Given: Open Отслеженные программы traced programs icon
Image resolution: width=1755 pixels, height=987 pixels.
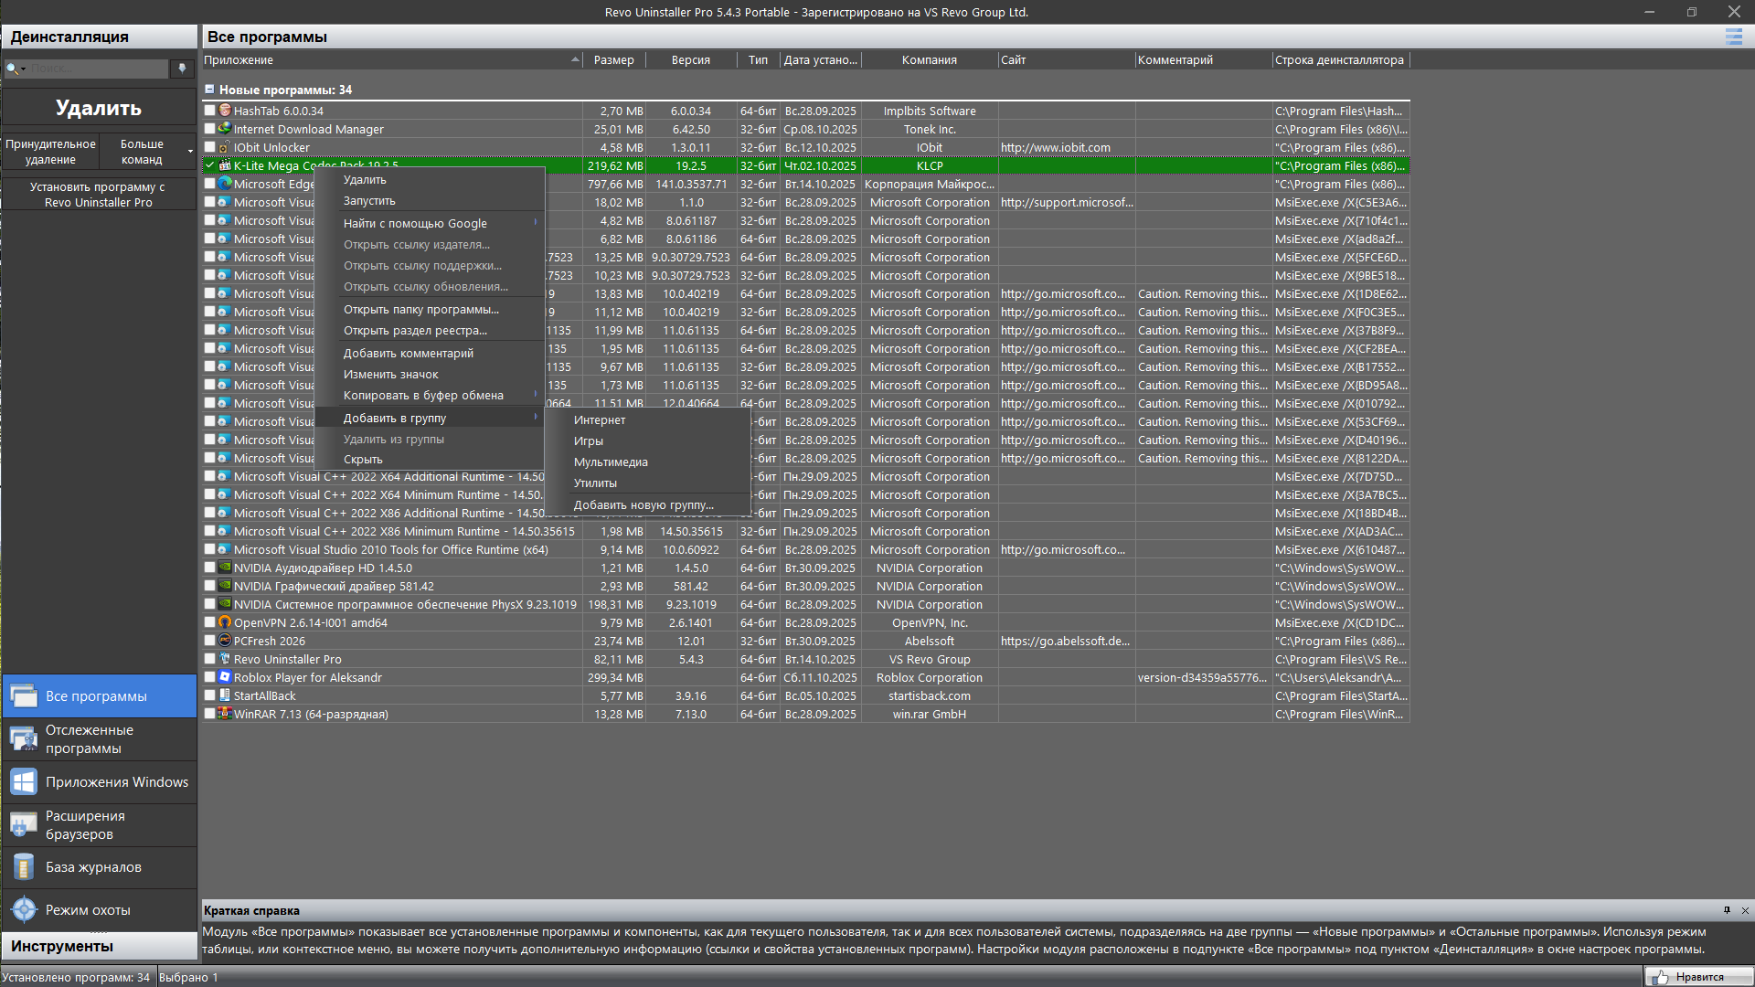Looking at the screenshot, I should click(x=24, y=739).
